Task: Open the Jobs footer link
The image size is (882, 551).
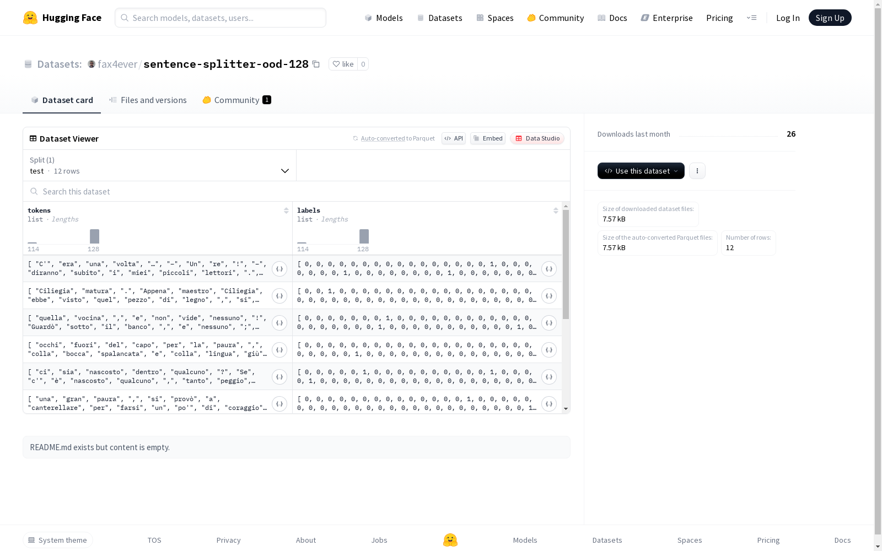Action: point(379,540)
